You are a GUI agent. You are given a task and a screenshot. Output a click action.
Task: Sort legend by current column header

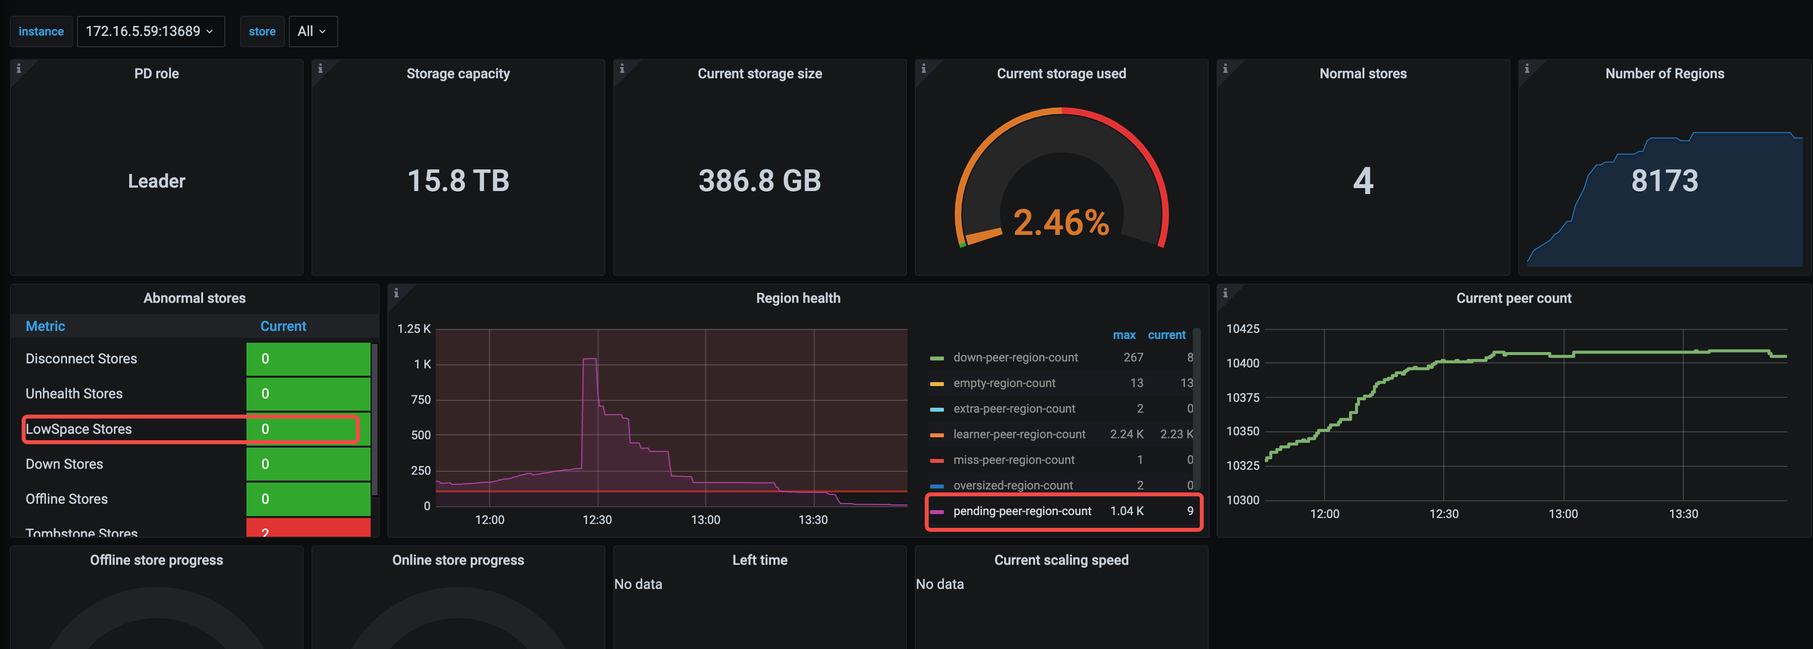[x=1166, y=335]
